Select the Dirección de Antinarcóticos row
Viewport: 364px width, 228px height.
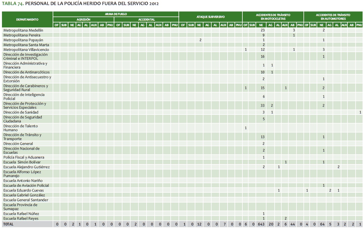26,72
